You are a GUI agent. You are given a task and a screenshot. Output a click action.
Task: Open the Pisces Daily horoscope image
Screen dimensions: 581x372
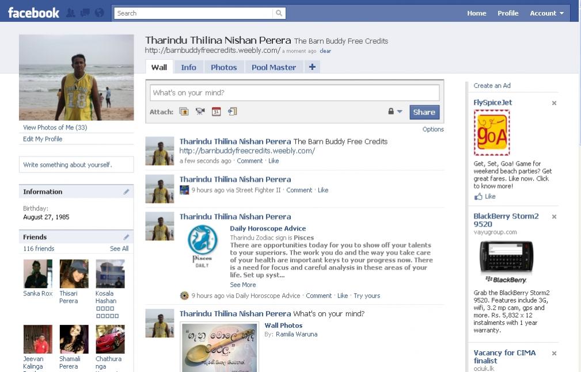[202, 246]
